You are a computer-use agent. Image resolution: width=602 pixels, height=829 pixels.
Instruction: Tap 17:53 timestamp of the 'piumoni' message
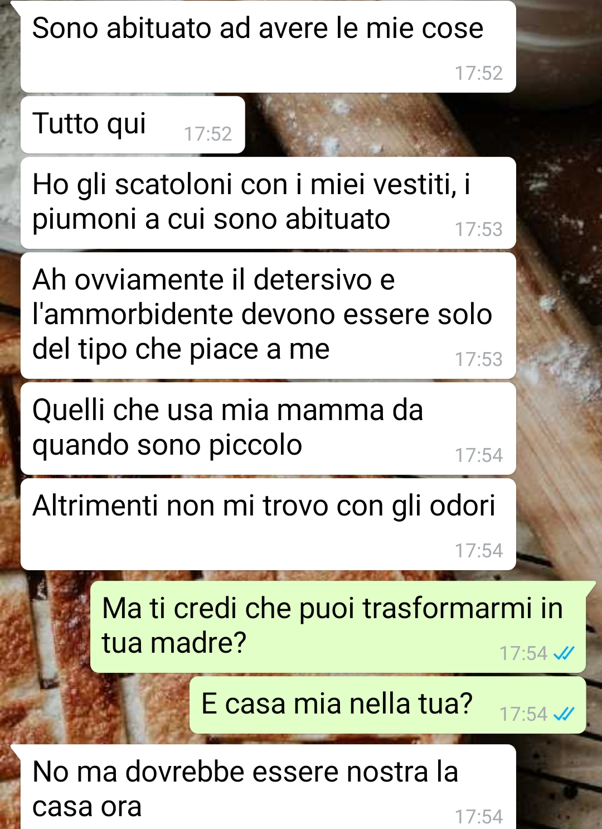[479, 229]
